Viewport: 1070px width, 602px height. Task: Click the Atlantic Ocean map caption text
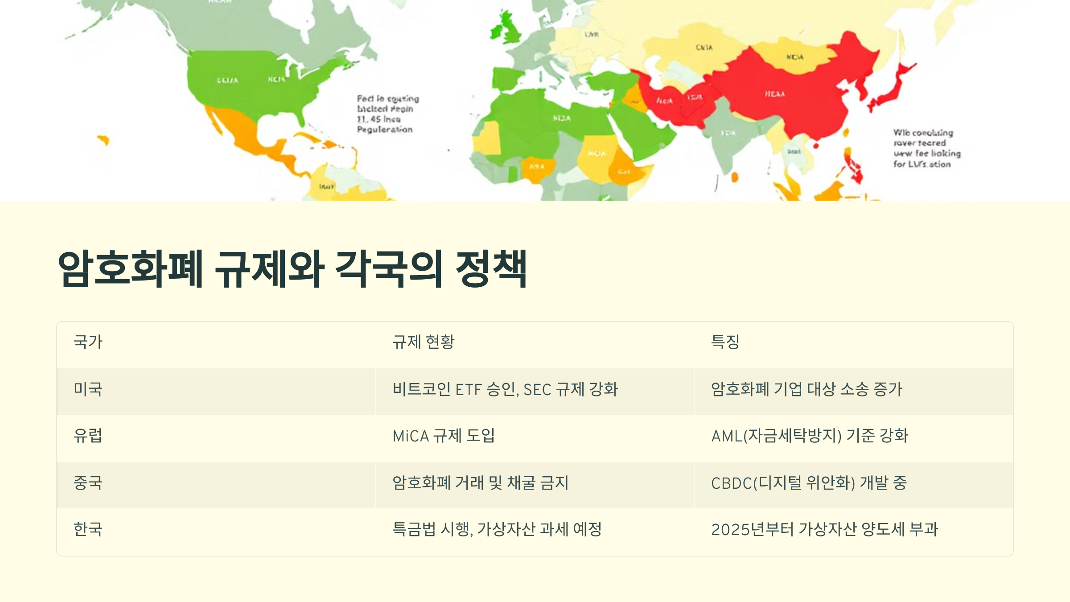(387, 114)
